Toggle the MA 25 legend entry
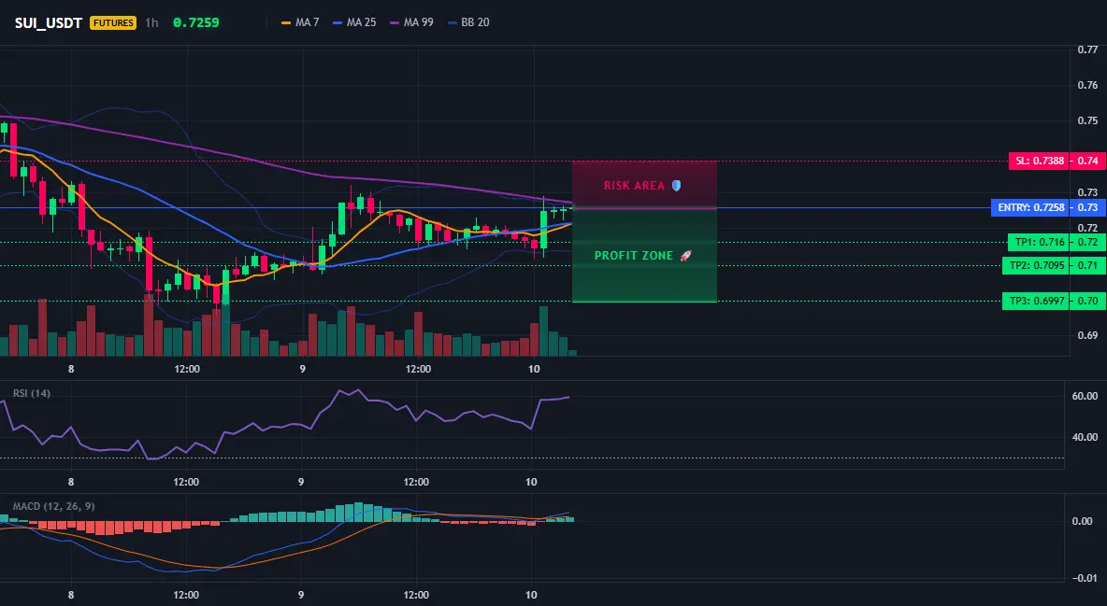 tap(354, 22)
